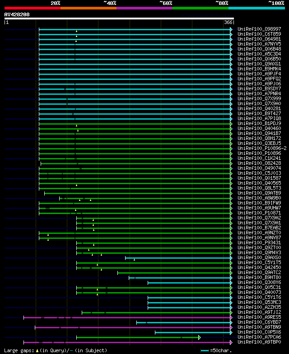Select the UniRef100_Q01587 label

coord(259,178)
